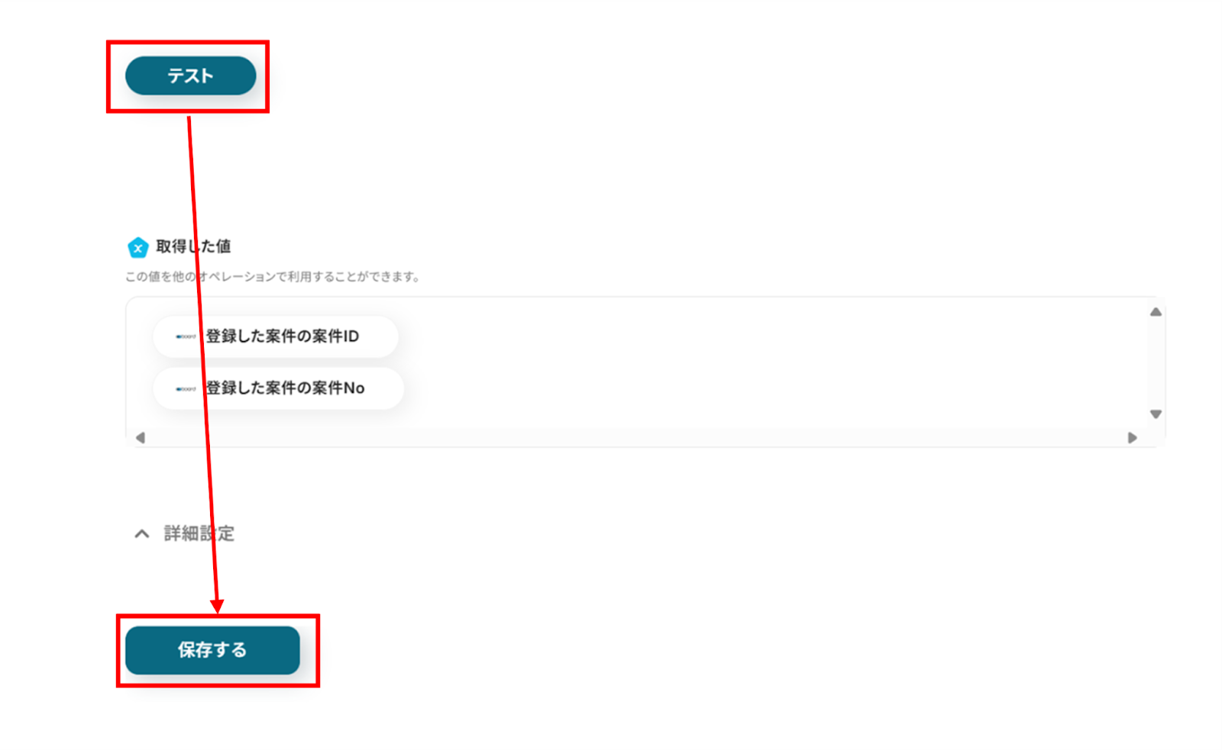This screenshot has height=750, width=1222.
Task: Click the scroll right arrow in values box
Action: pyautogui.click(x=1133, y=438)
